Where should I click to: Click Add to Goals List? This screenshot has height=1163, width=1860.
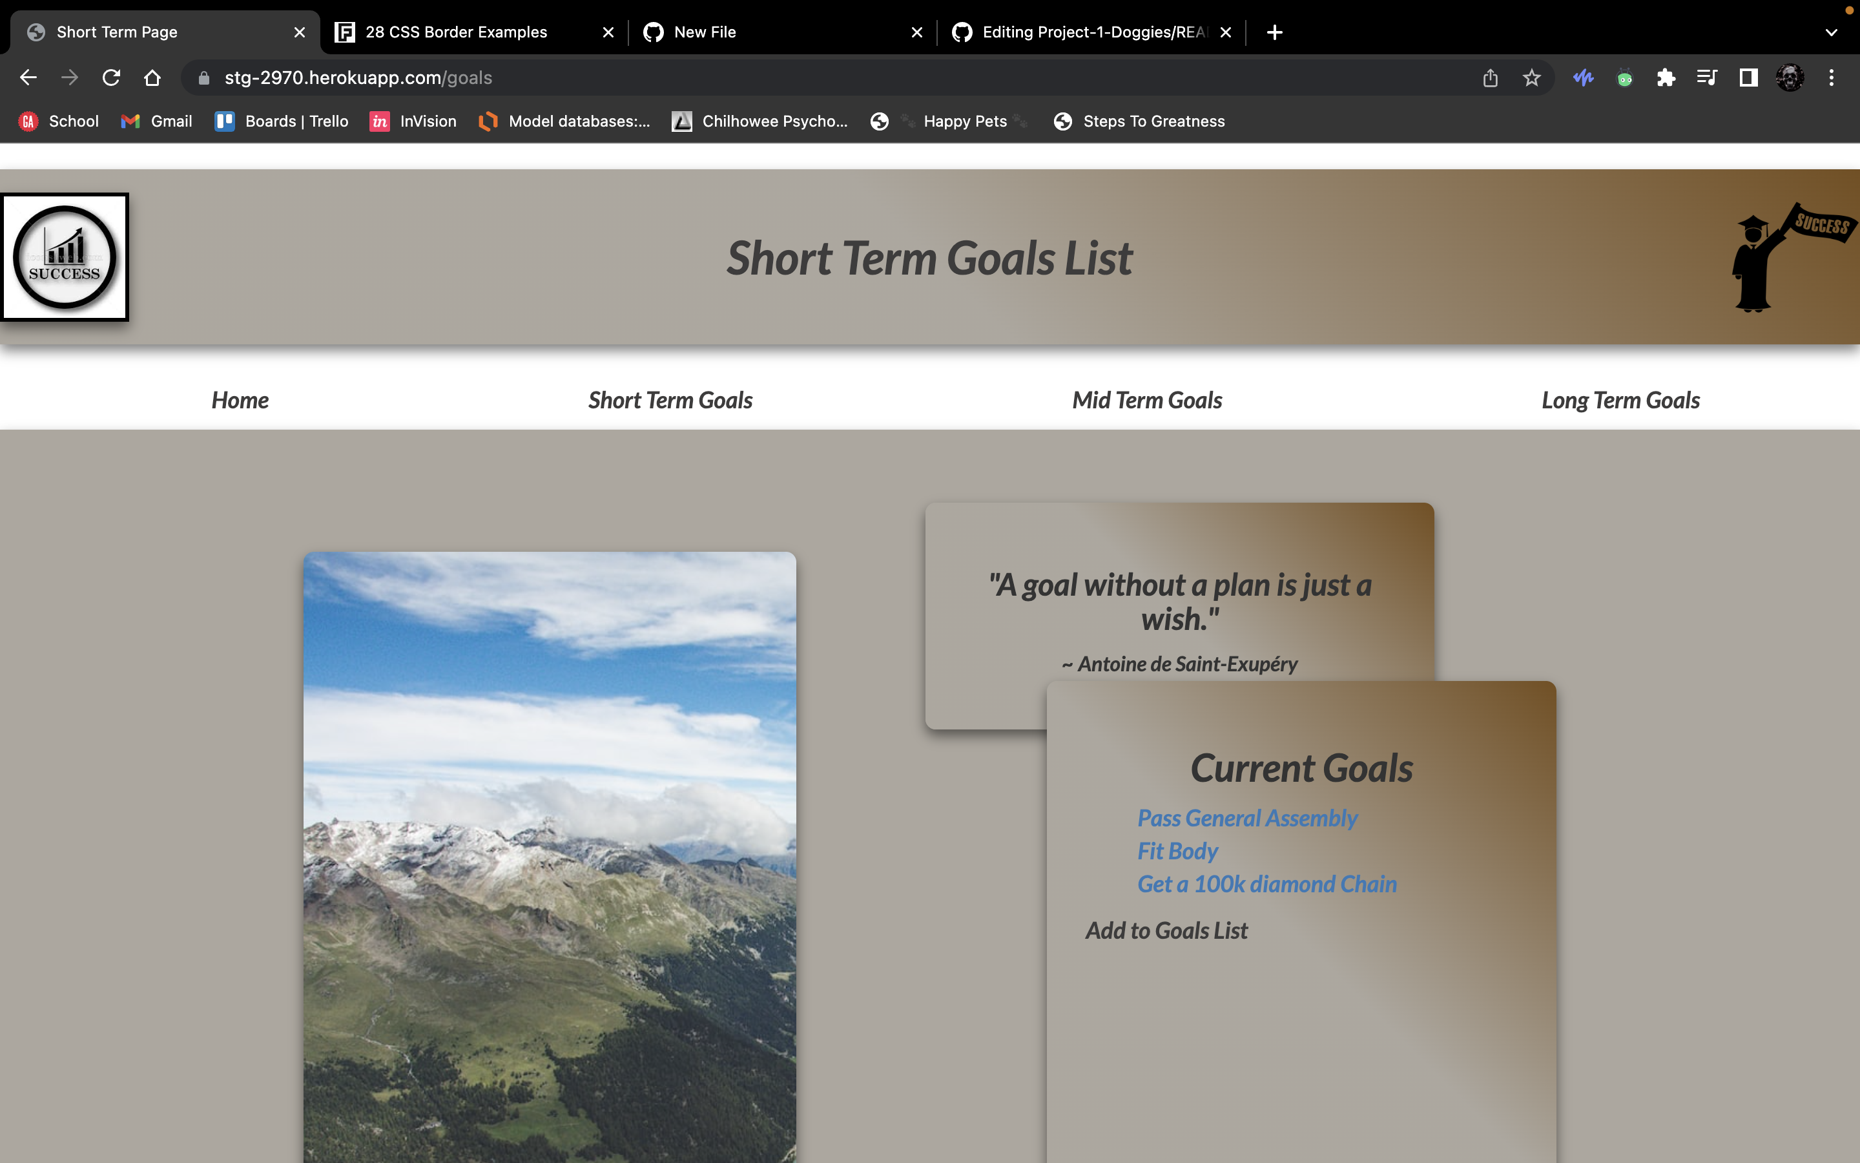(x=1166, y=930)
